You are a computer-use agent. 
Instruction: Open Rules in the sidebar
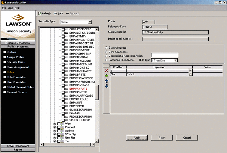coord(8,72)
